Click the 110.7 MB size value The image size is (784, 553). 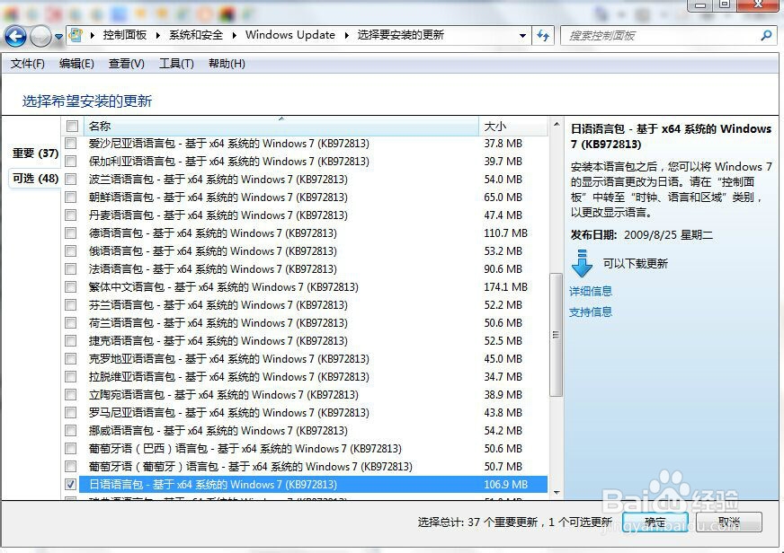pos(505,233)
